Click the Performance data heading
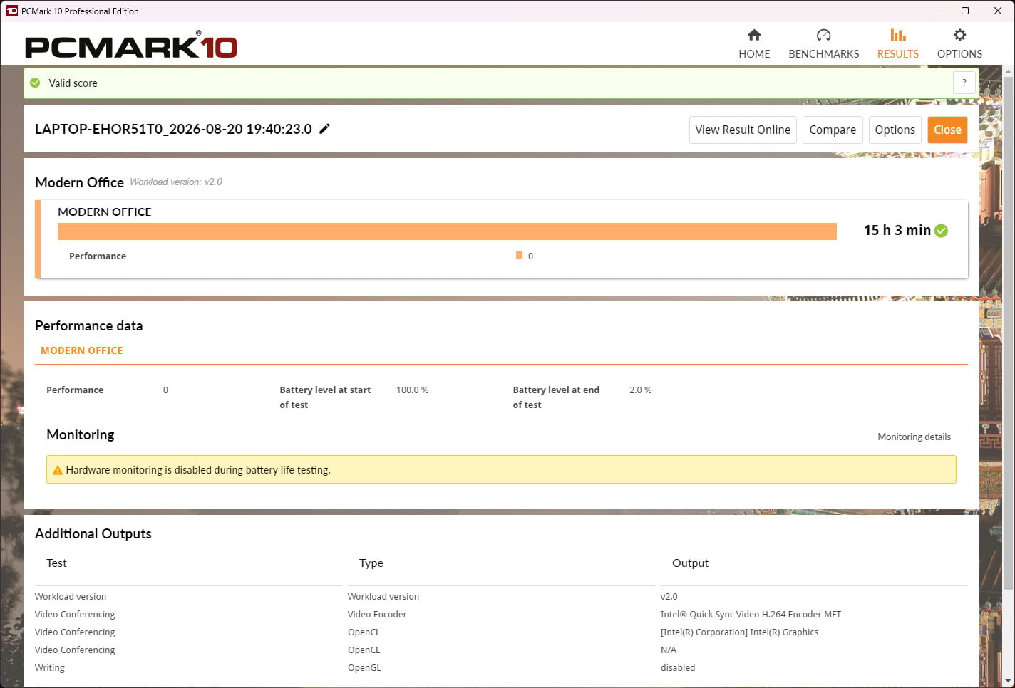 coord(89,325)
